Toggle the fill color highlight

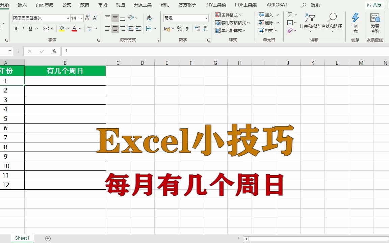click(x=61, y=28)
